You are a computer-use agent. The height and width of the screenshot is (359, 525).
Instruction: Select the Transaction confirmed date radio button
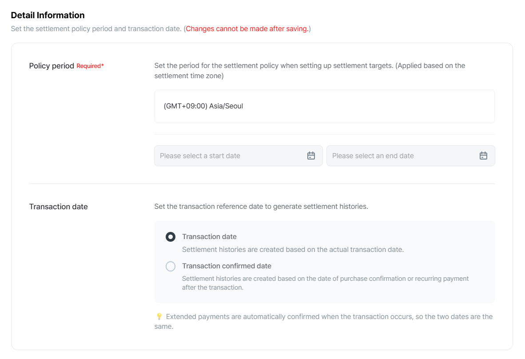(x=171, y=266)
